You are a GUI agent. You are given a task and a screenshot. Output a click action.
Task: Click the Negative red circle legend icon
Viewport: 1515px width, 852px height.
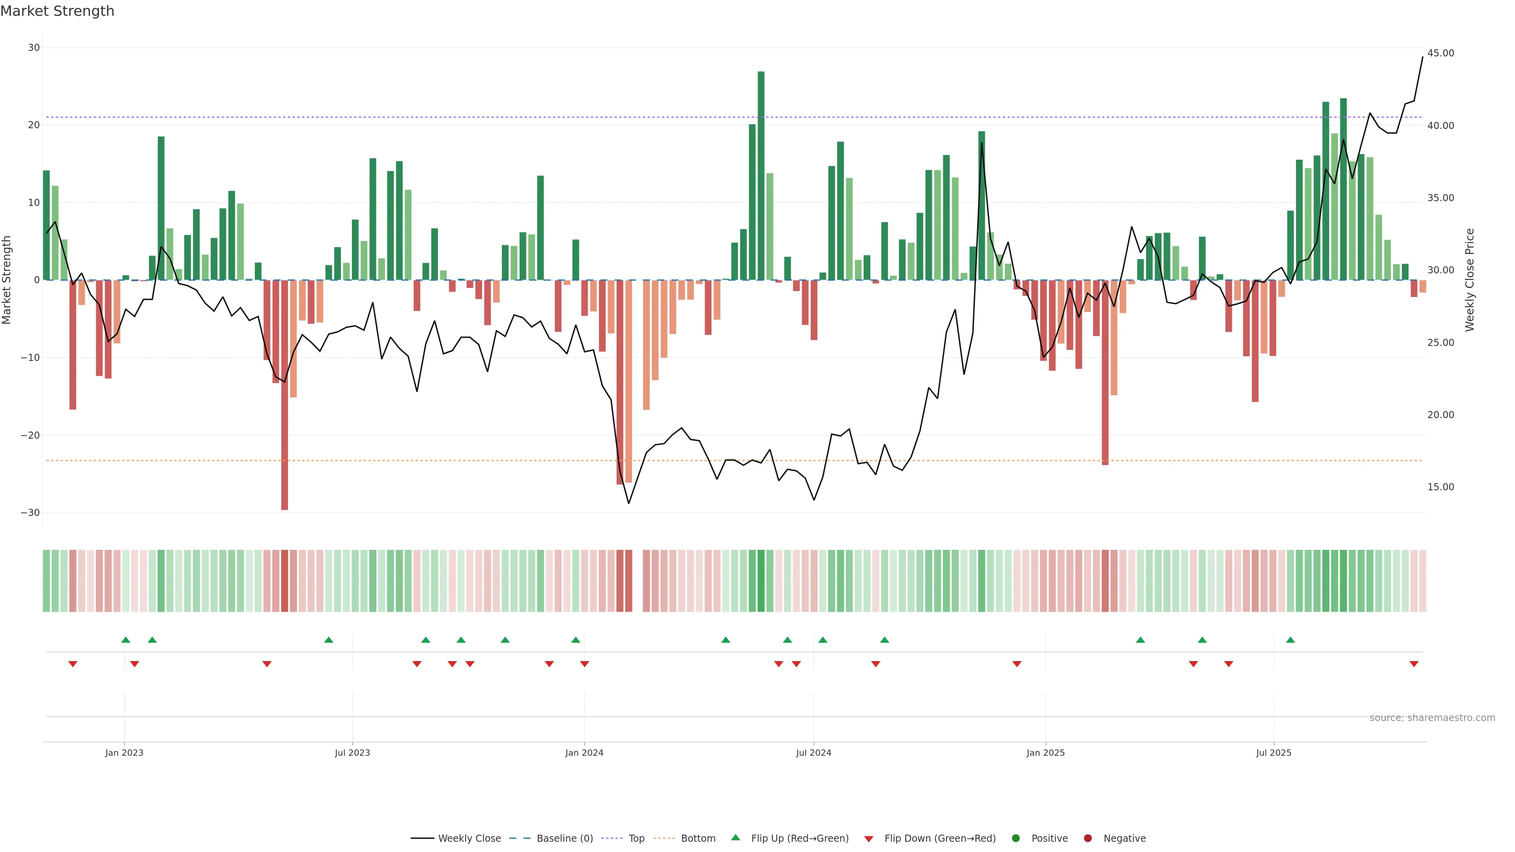point(1087,839)
